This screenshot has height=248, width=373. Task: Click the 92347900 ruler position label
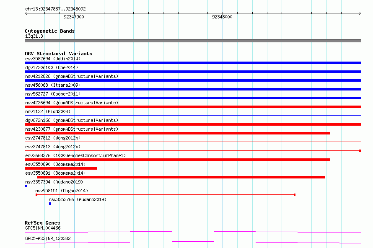coord(74,17)
